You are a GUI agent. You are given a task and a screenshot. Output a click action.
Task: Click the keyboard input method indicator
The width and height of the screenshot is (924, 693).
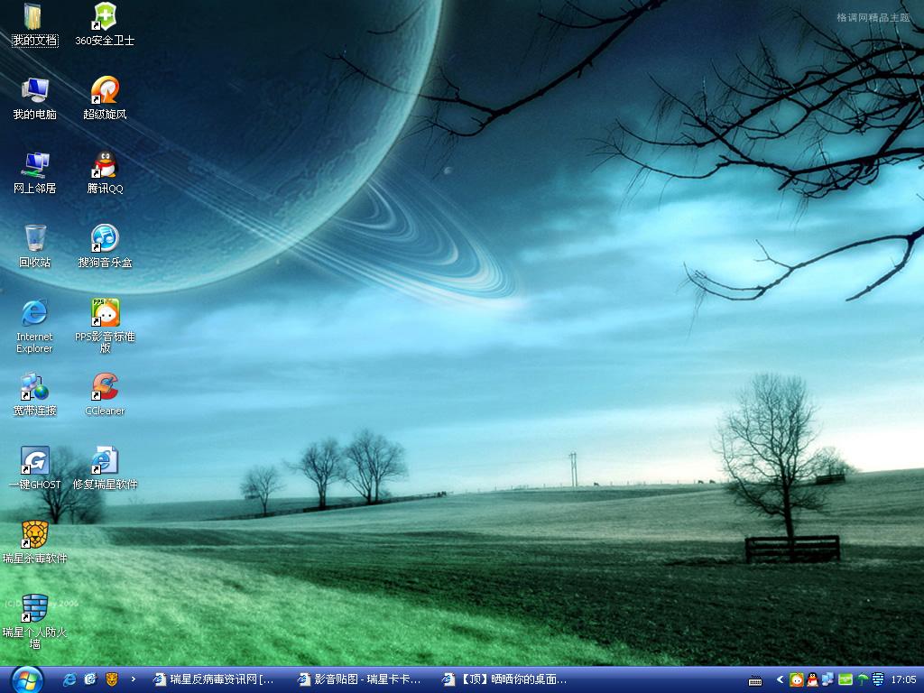(756, 679)
